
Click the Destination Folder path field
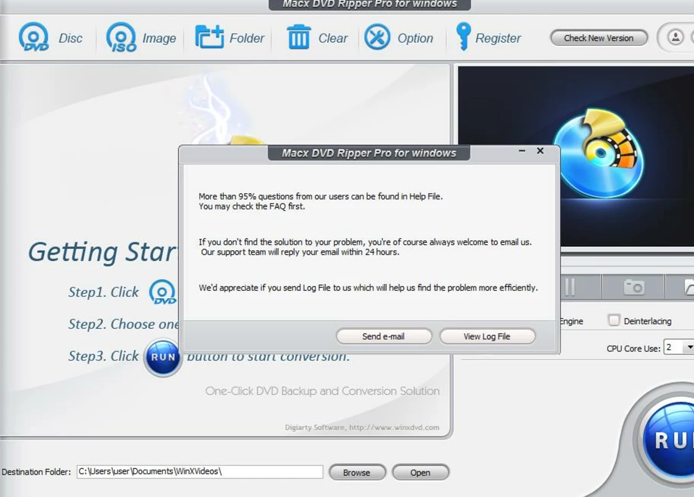[x=199, y=472]
